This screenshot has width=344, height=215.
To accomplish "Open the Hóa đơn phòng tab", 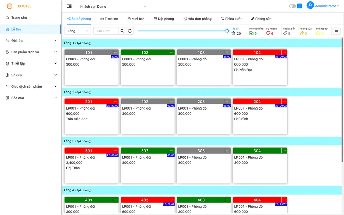I will (x=198, y=19).
